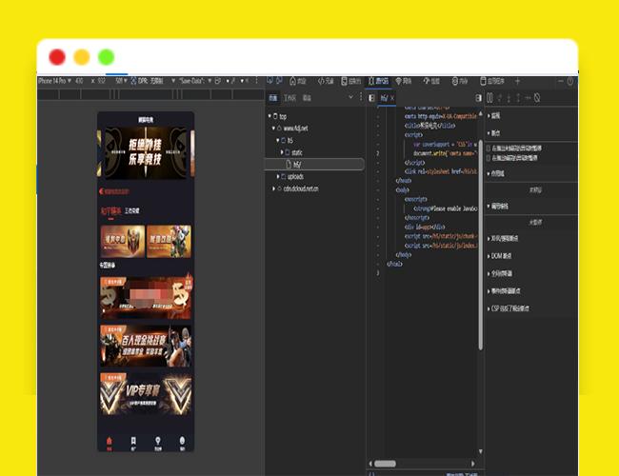Collapse the h5 folder node
This screenshot has width=619, height=476.
point(277,140)
